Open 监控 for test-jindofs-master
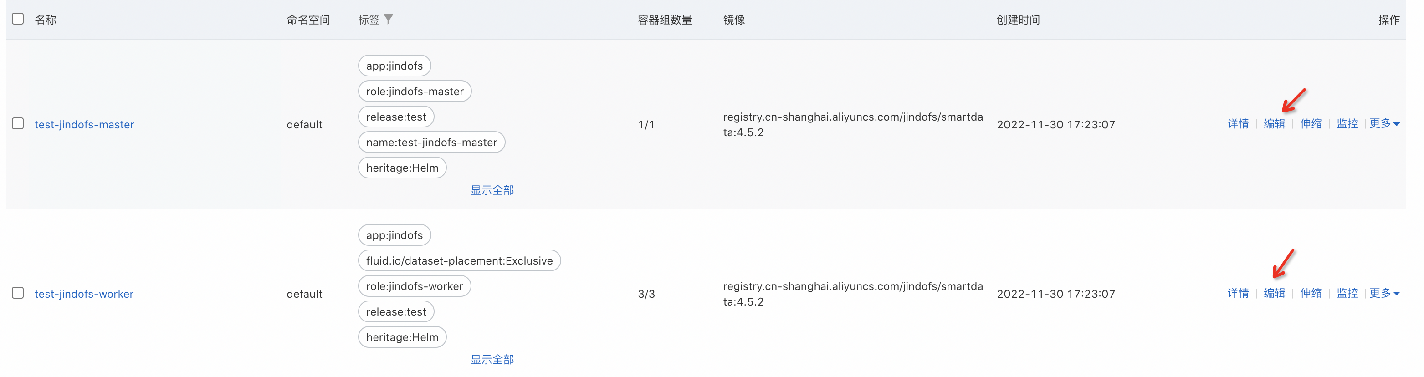 [x=1347, y=124]
